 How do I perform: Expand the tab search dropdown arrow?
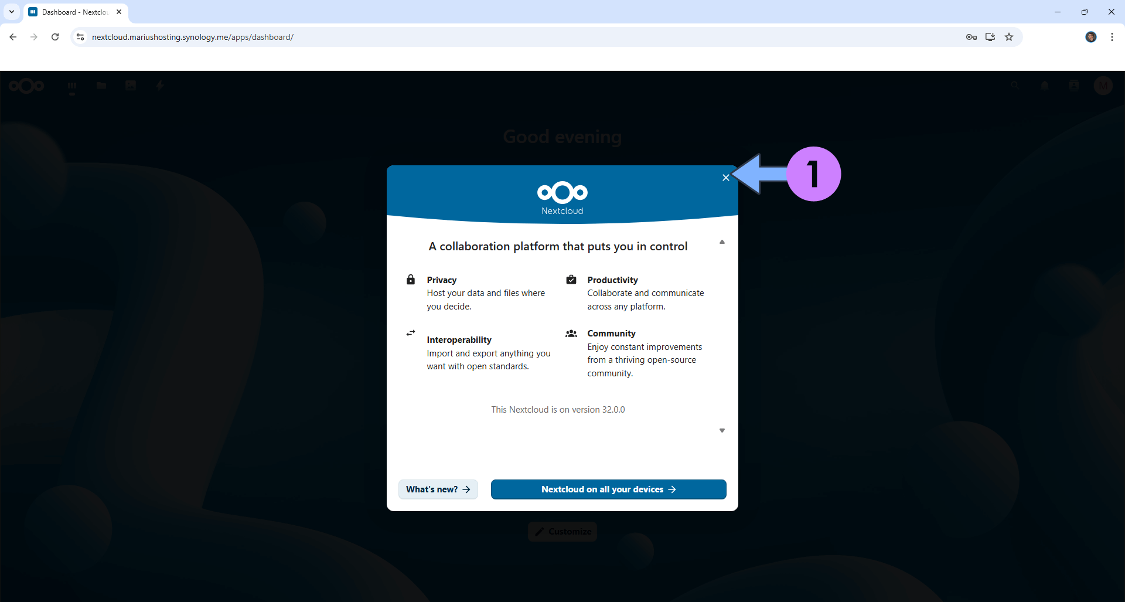tap(12, 12)
